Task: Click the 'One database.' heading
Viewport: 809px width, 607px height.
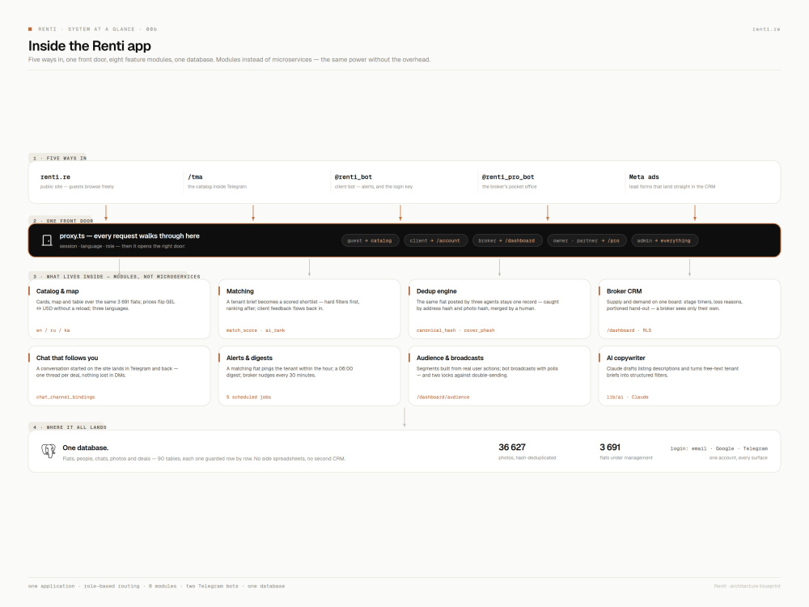Action: [x=86, y=448]
